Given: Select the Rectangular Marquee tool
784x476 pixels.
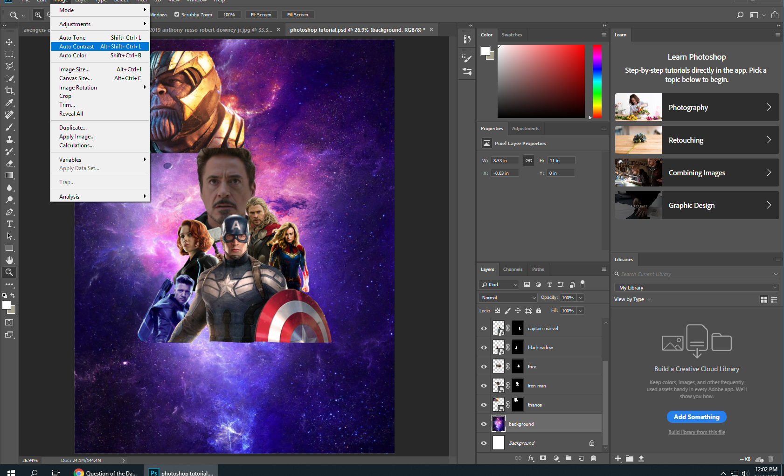Looking at the screenshot, I should point(9,54).
